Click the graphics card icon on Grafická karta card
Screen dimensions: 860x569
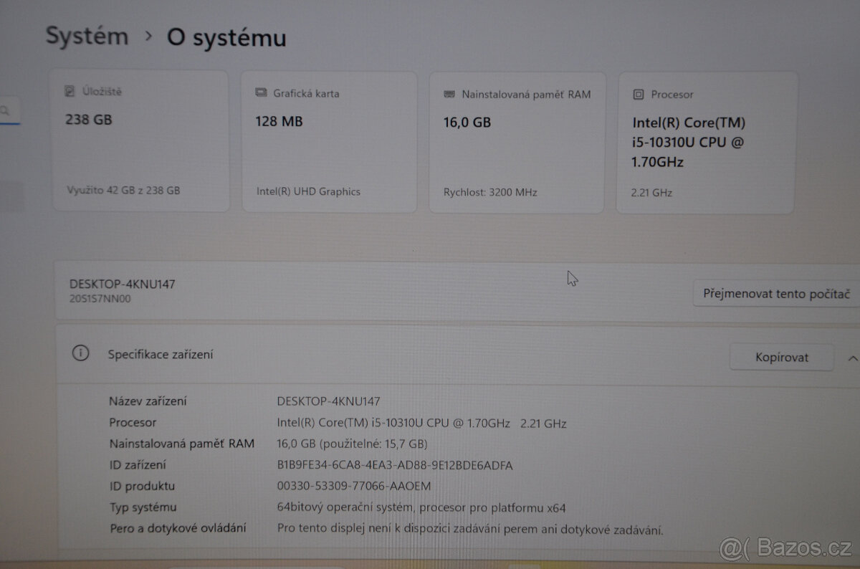(259, 92)
